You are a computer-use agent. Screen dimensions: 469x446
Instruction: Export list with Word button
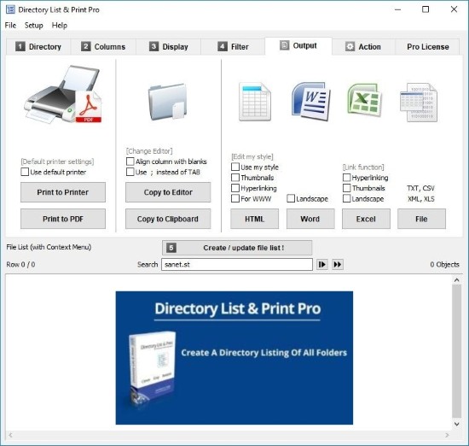[x=310, y=219]
